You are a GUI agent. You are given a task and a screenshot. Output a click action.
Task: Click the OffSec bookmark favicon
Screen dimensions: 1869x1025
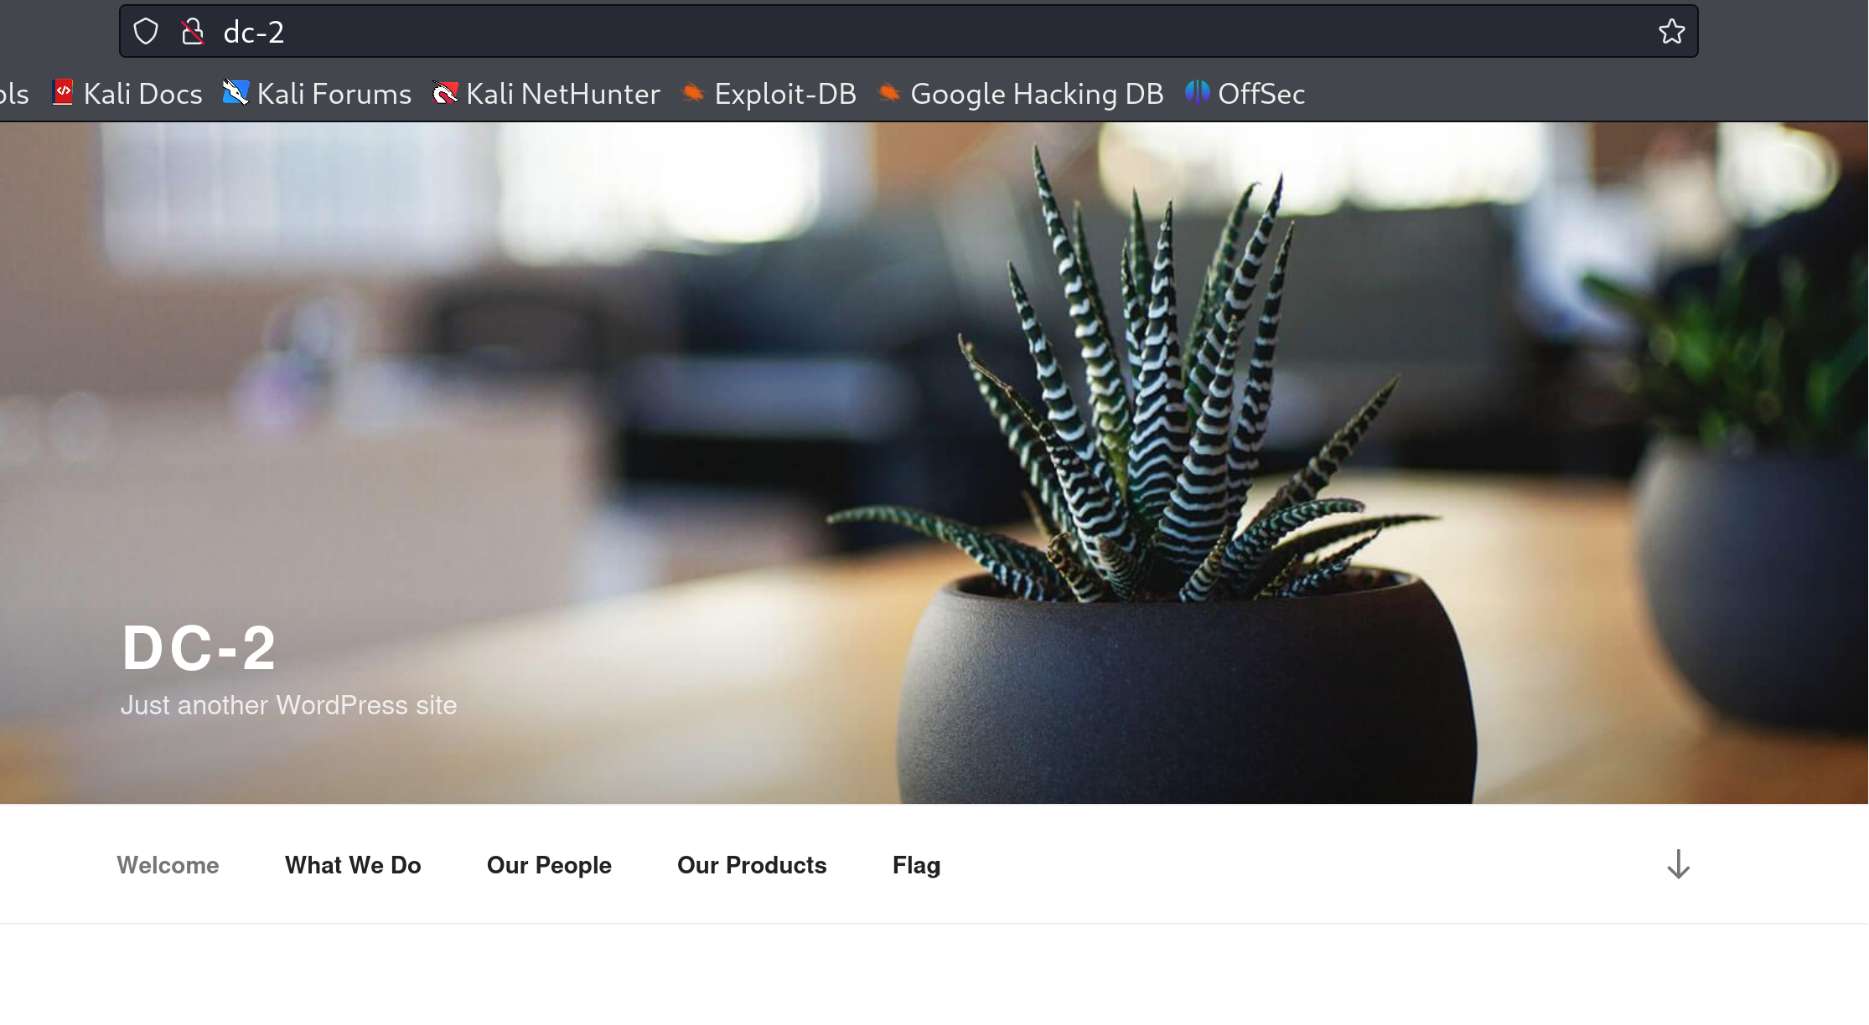[x=1197, y=93]
